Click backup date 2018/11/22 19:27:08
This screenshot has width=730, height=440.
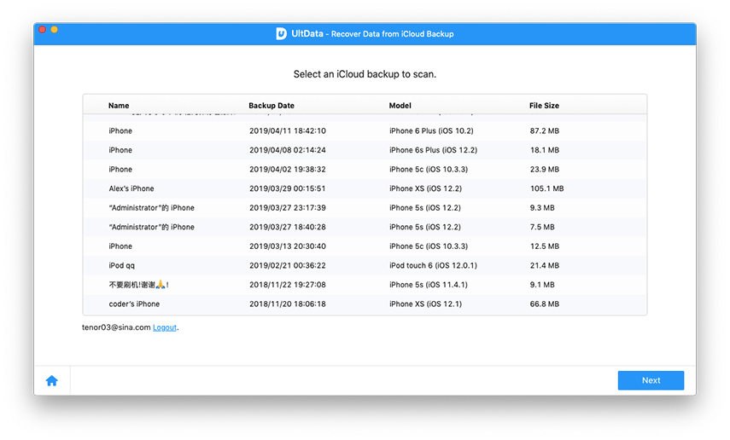[x=287, y=285]
